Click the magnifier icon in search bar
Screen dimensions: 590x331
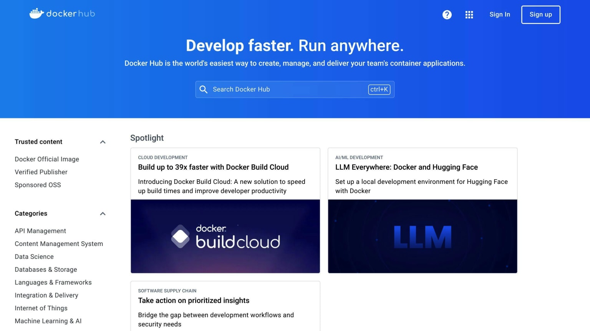pyautogui.click(x=204, y=89)
